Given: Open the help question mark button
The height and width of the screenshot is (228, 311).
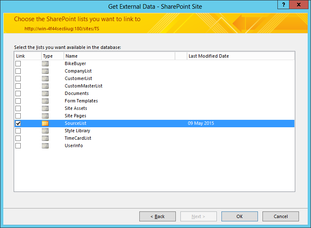Looking at the screenshot, I should 284,5.
